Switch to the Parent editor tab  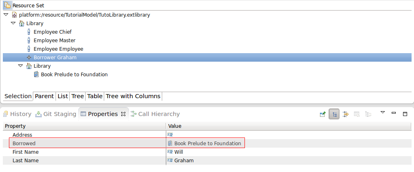click(44, 96)
